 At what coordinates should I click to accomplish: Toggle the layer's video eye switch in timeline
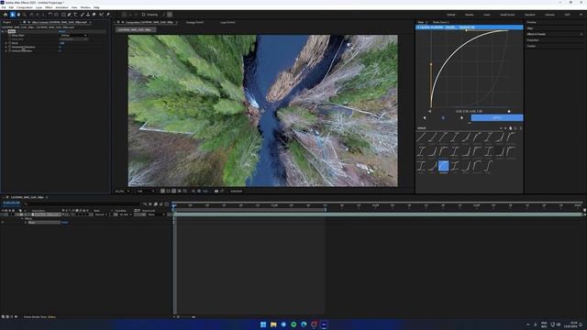pyautogui.click(x=3, y=214)
